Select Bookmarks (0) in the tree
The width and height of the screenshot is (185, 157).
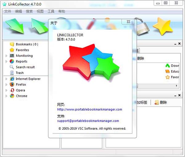(x=27, y=44)
